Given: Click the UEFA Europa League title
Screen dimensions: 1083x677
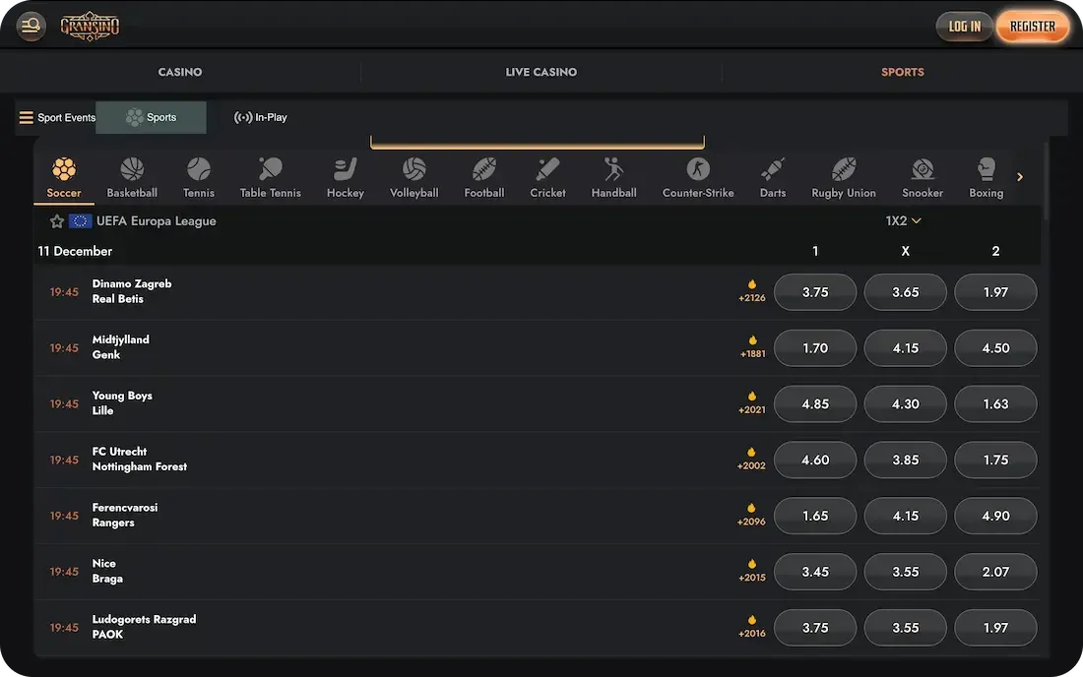Looking at the screenshot, I should [157, 220].
